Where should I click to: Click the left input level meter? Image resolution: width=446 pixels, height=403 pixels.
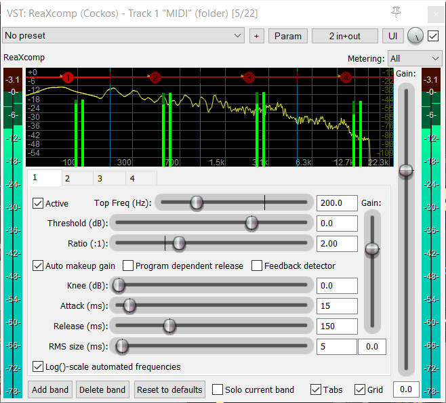[x=13, y=233]
